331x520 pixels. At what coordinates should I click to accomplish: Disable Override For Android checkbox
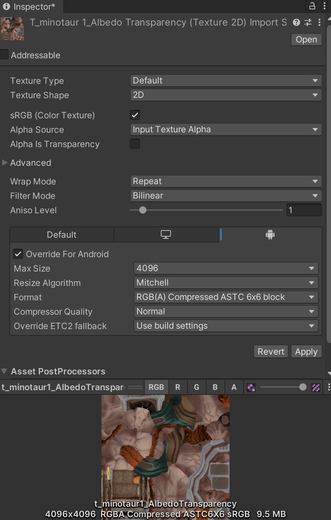[x=18, y=254]
